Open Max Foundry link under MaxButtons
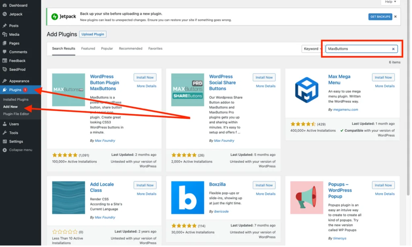Image resolution: width=412 pixels, height=247 pixels. coord(105,141)
